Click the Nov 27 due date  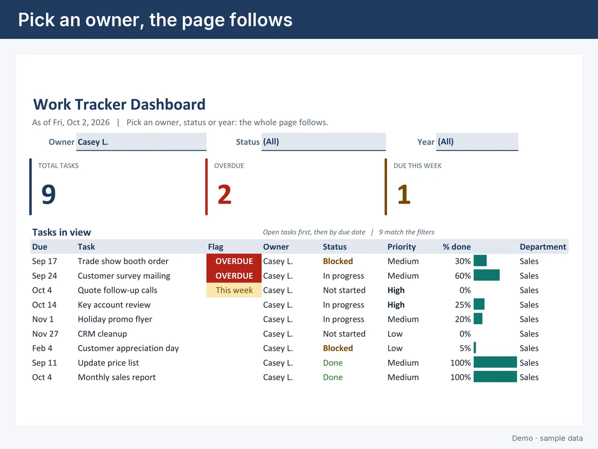pos(45,333)
